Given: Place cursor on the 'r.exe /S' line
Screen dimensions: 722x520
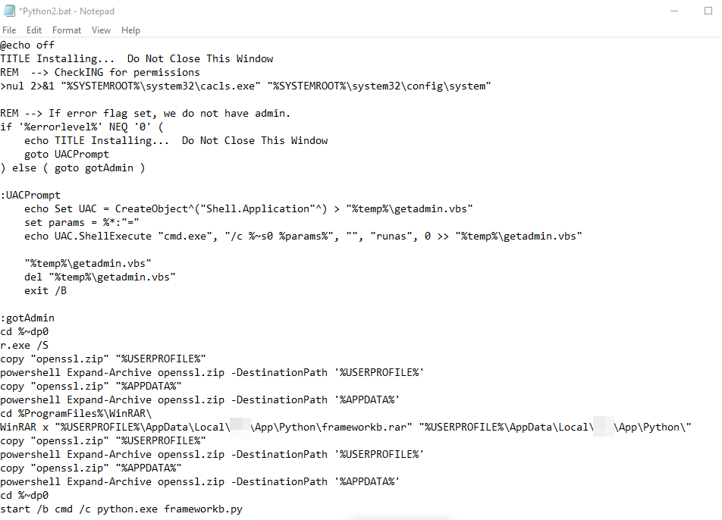Looking at the screenshot, I should coord(24,346).
